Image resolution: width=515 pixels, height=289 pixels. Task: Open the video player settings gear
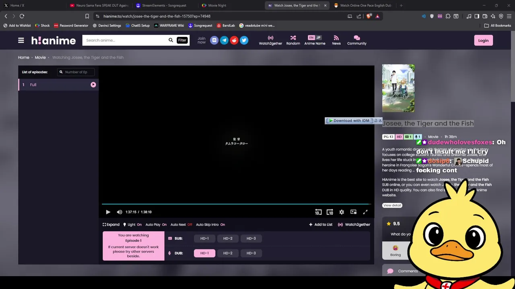(342, 212)
